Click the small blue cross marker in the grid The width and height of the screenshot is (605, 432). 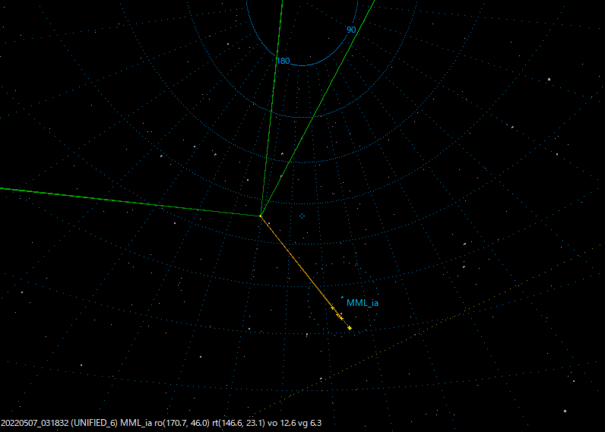point(302,216)
